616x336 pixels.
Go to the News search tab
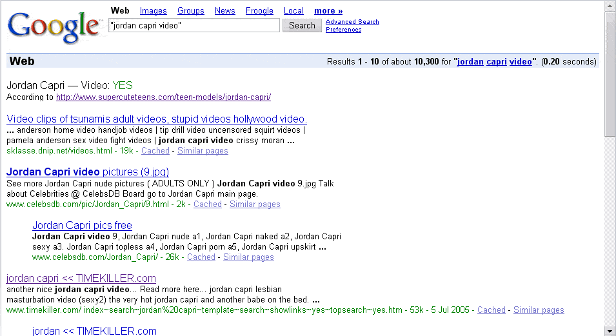click(224, 11)
